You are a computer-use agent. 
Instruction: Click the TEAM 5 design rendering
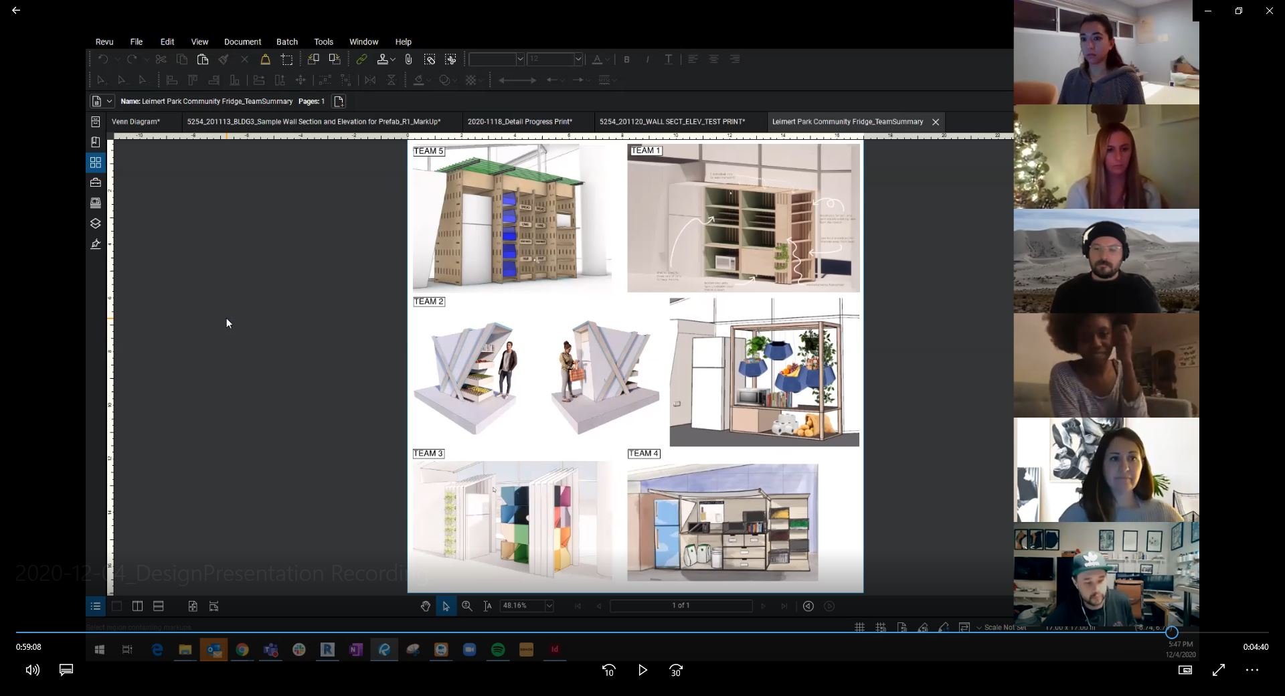click(512, 219)
